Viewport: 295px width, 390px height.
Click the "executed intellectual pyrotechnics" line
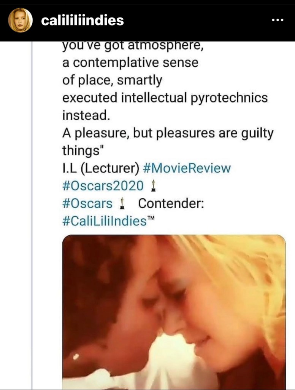(165, 98)
